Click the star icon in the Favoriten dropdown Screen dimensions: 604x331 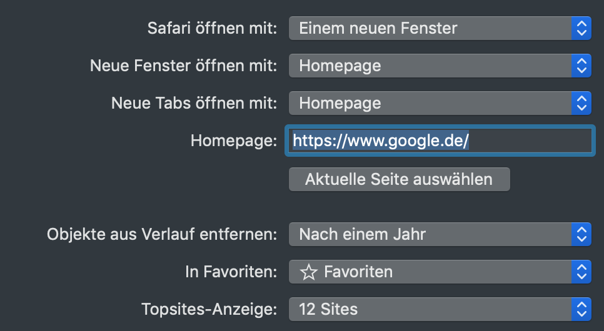click(x=308, y=272)
